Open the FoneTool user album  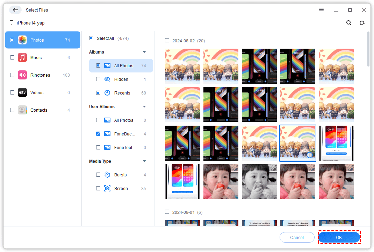pos(121,148)
